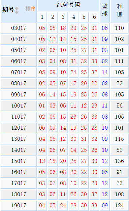The image size is (129, 211).
Task: Select period number 09017
Action: pos(19,95)
